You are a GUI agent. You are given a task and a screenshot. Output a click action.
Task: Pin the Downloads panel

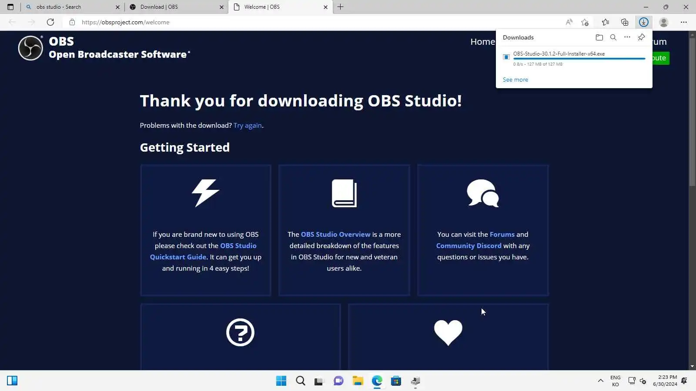[641, 37]
